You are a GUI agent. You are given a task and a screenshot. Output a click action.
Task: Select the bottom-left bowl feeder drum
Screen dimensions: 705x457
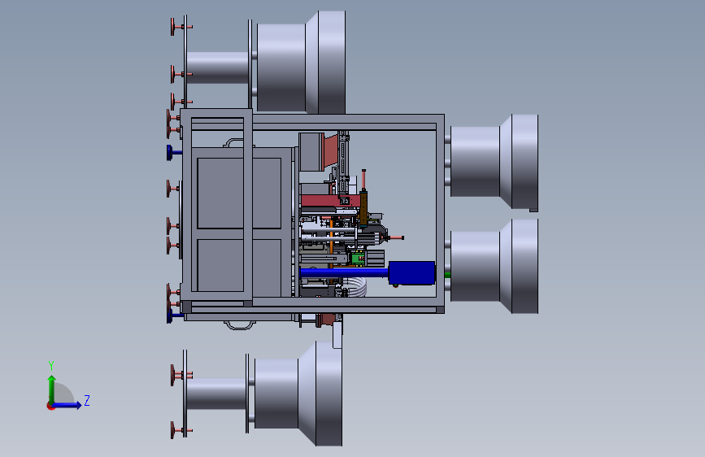298,394
